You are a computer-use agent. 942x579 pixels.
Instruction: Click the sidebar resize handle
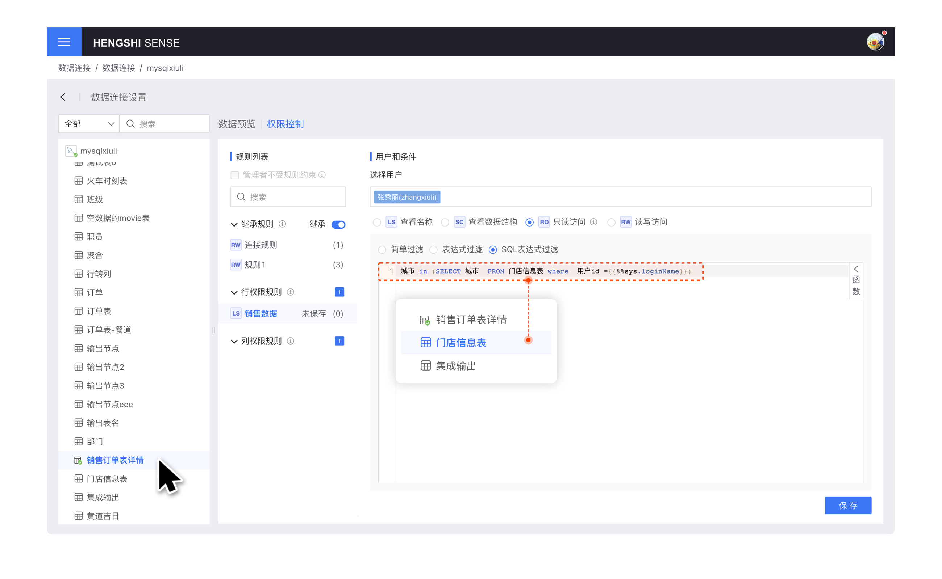[213, 330]
